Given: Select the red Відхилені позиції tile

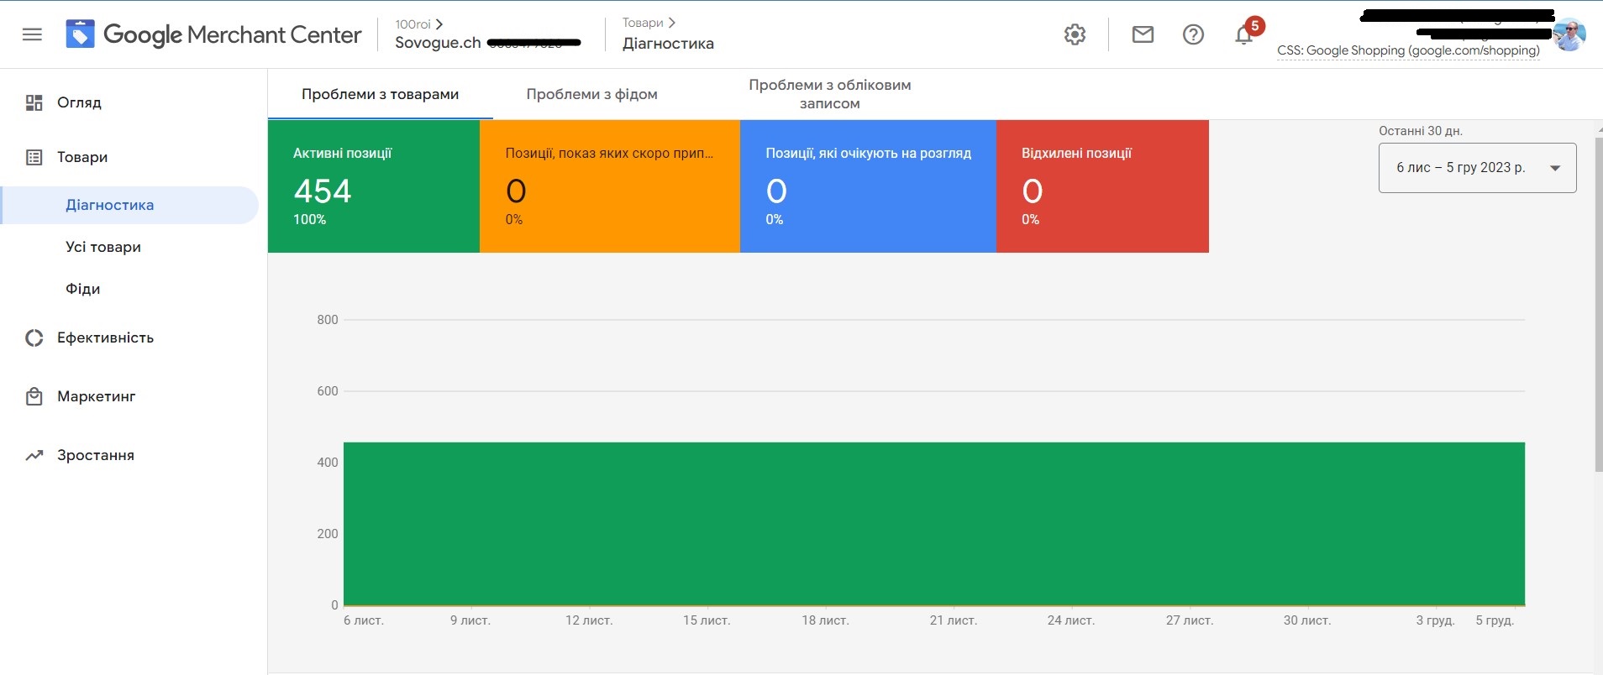Looking at the screenshot, I should click(1101, 186).
